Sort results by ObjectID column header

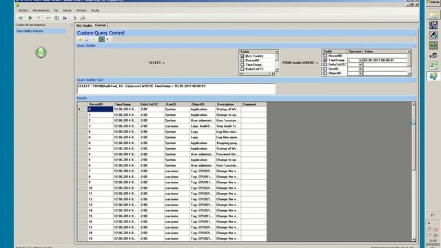tap(203, 104)
